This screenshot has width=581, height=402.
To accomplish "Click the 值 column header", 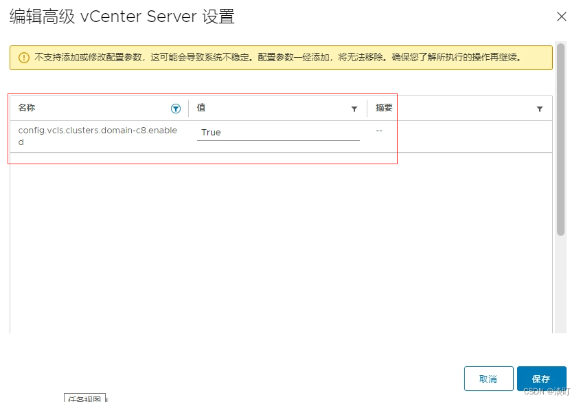I will pyautogui.click(x=201, y=108).
